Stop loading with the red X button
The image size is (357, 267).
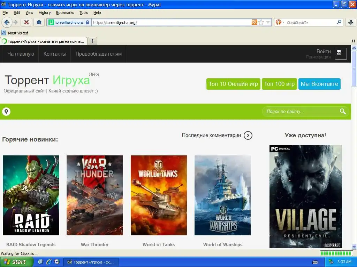pos(26,22)
